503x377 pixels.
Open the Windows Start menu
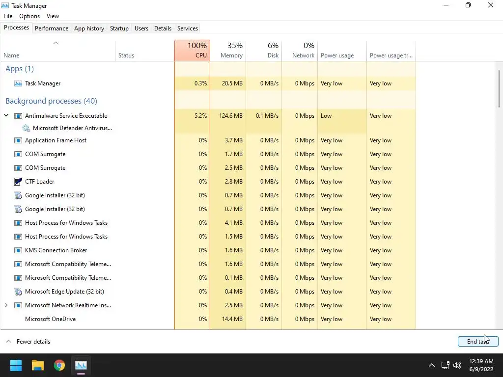point(16,365)
